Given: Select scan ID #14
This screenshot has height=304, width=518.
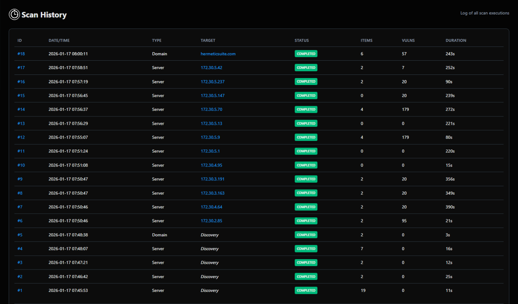Looking at the screenshot, I should tap(21, 110).
